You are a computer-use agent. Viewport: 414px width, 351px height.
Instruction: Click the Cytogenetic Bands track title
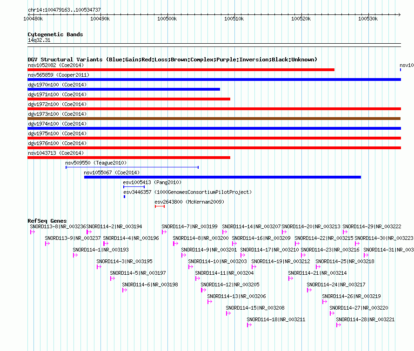tap(55, 34)
